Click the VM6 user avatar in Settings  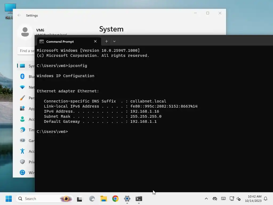click(25, 32)
